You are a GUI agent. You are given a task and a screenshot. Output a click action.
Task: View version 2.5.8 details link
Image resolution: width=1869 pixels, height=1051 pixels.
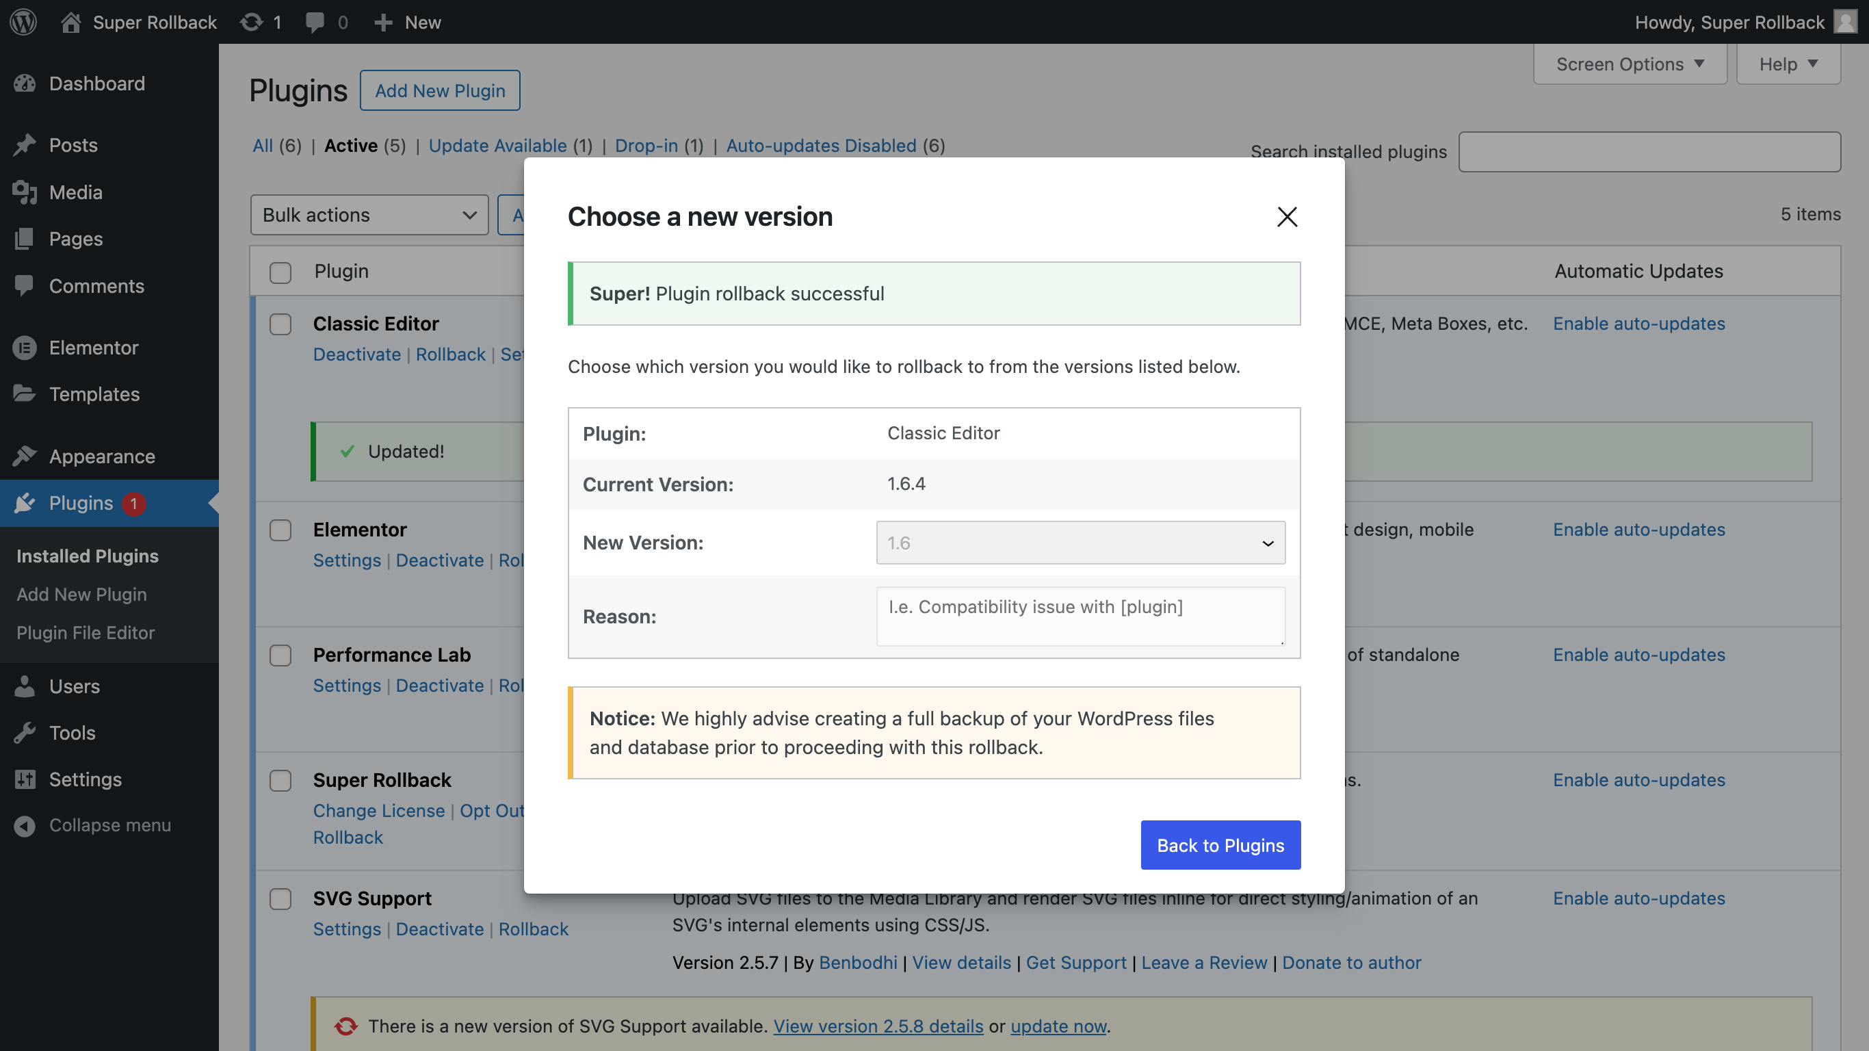coord(878,1026)
